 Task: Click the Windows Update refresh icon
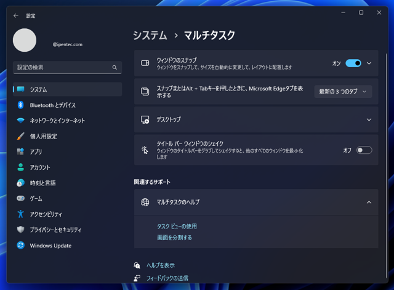coord(20,245)
